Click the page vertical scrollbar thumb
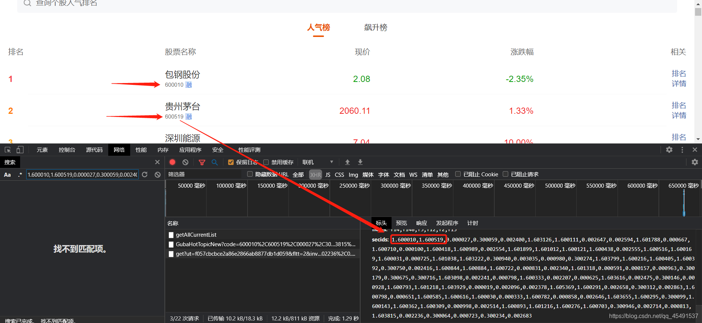The height and width of the screenshot is (323, 702). tap(698, 11)
